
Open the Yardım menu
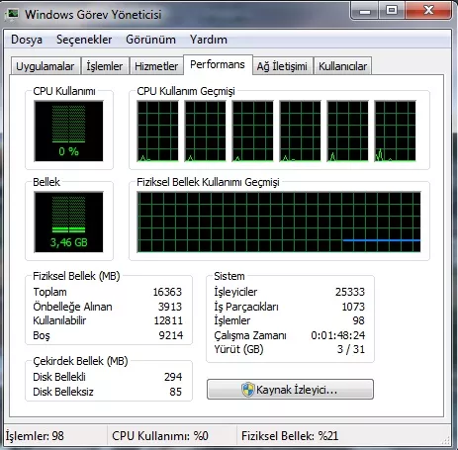pyautogui.click(x=209, y=40)
